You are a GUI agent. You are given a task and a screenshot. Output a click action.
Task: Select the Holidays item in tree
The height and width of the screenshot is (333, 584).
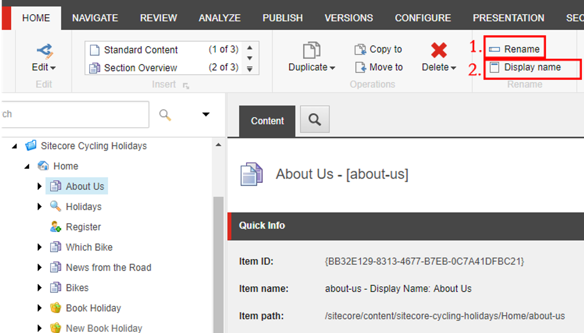tap(83, 207)
